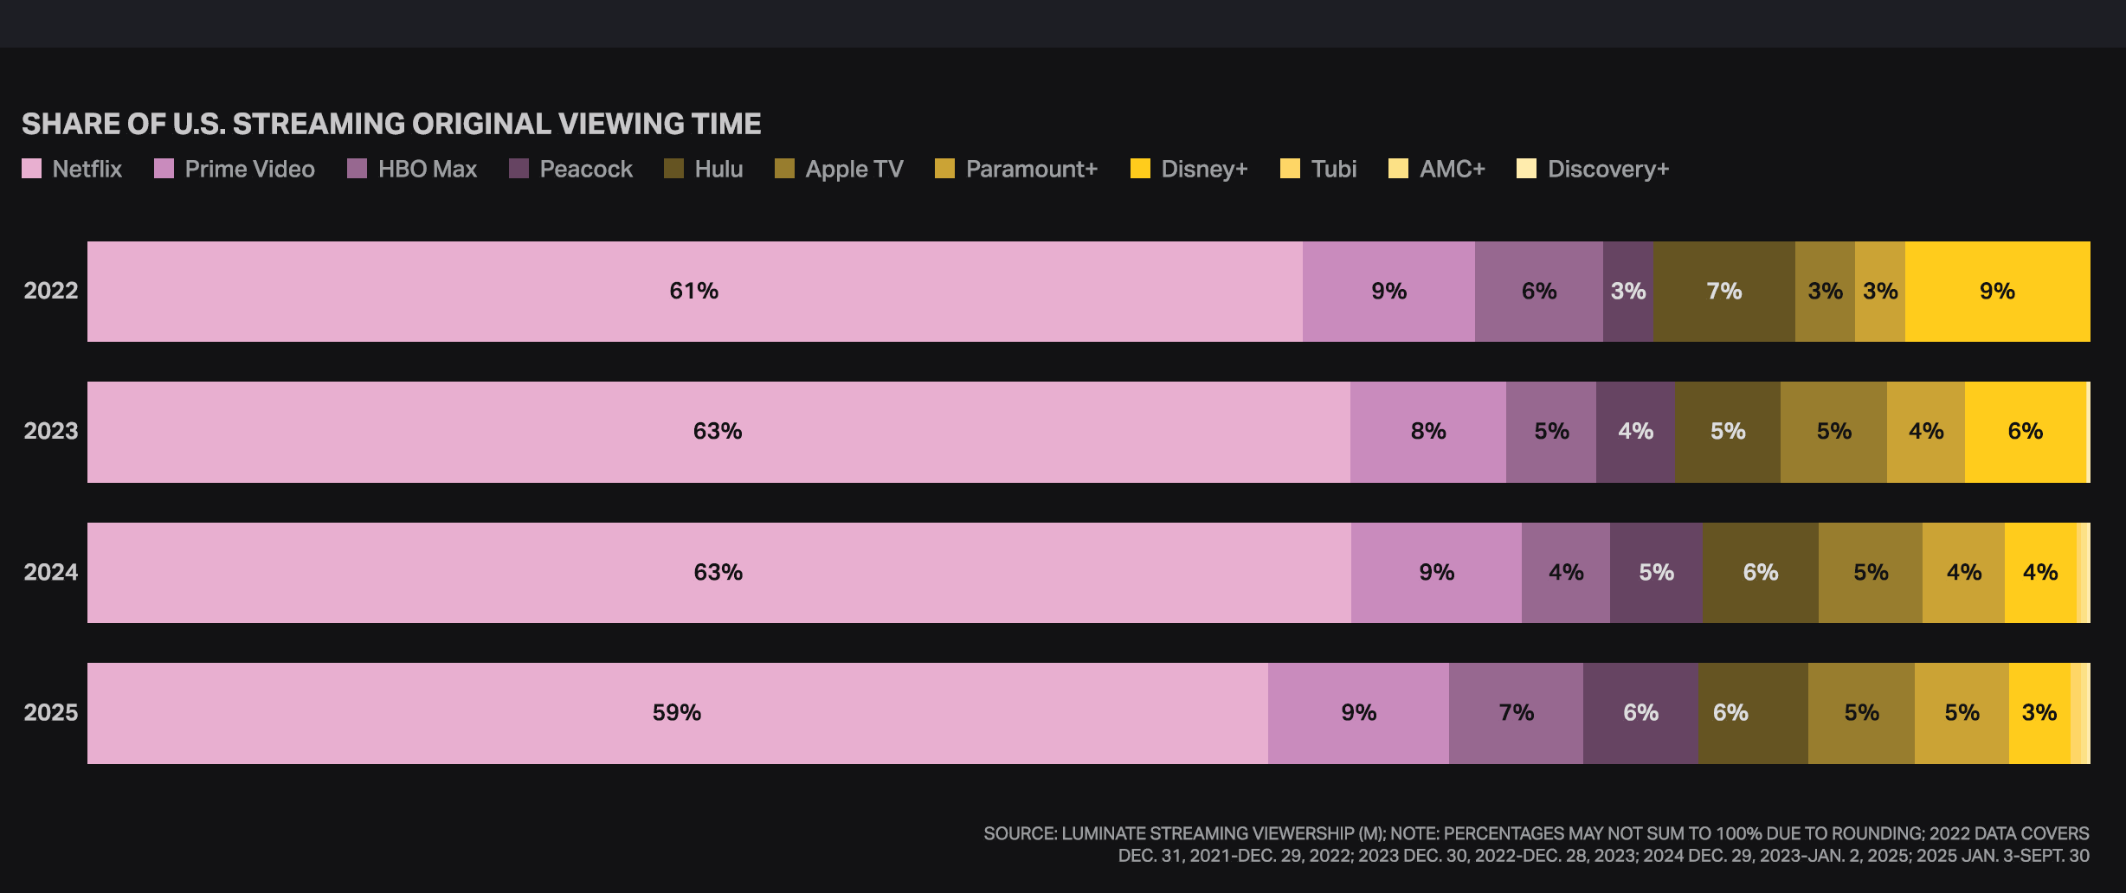Click the HBO Max legend color swatch
The width and height of the screenshot is (2126, 893).
(357, 169)
